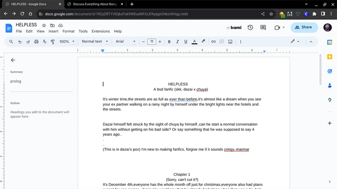The image size is (337, 189).
Task: Pick a text highlight color
Action: coord(203,41)
